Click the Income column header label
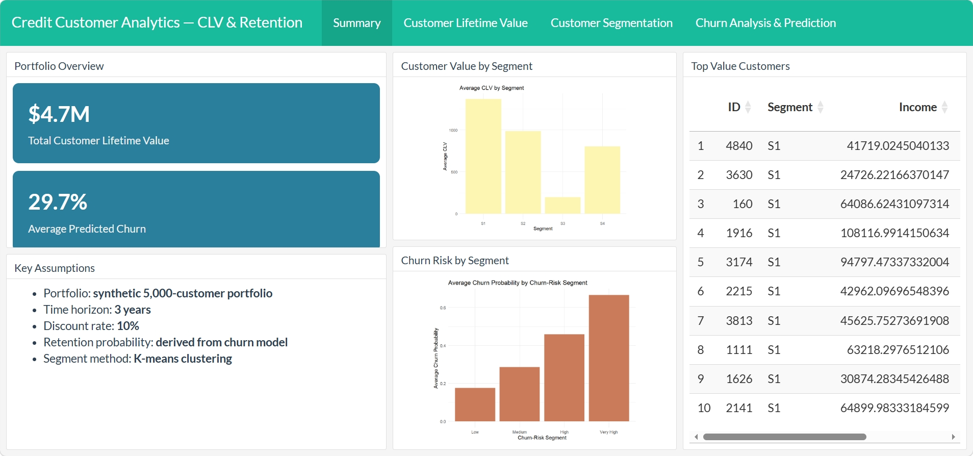The width and height of the screenshot is (973, 456). (x=918, y=107)
